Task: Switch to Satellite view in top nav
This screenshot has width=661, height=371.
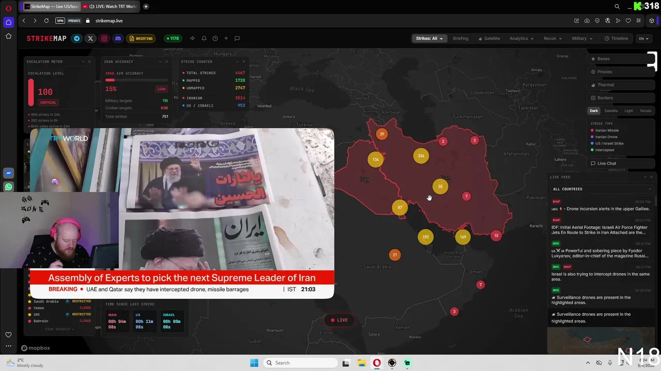Action: (489, 38)
